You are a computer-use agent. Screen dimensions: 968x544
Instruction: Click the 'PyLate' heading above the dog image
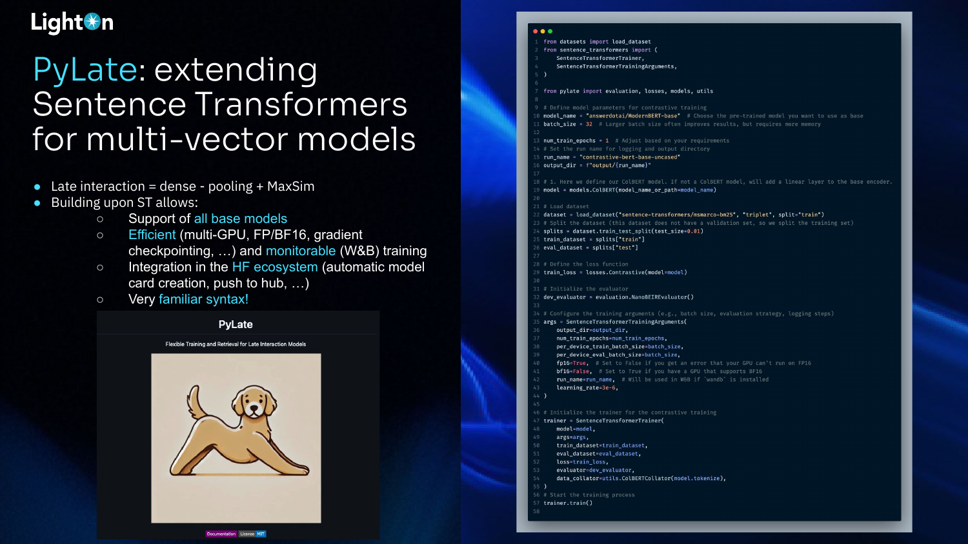pyautogui.click(x=236, y=324)
